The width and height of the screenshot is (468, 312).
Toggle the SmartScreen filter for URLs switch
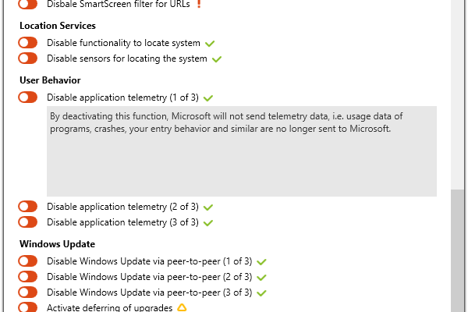28,4
